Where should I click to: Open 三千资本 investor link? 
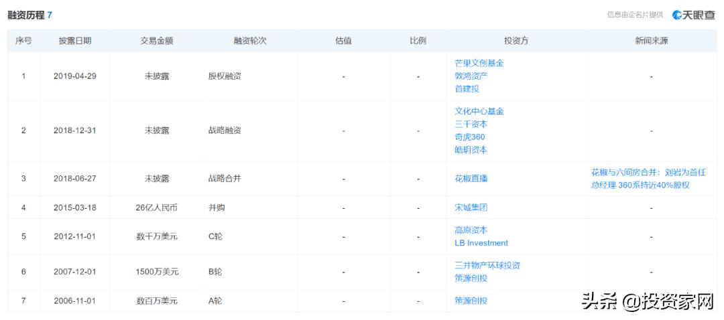(x=471, y=124)
